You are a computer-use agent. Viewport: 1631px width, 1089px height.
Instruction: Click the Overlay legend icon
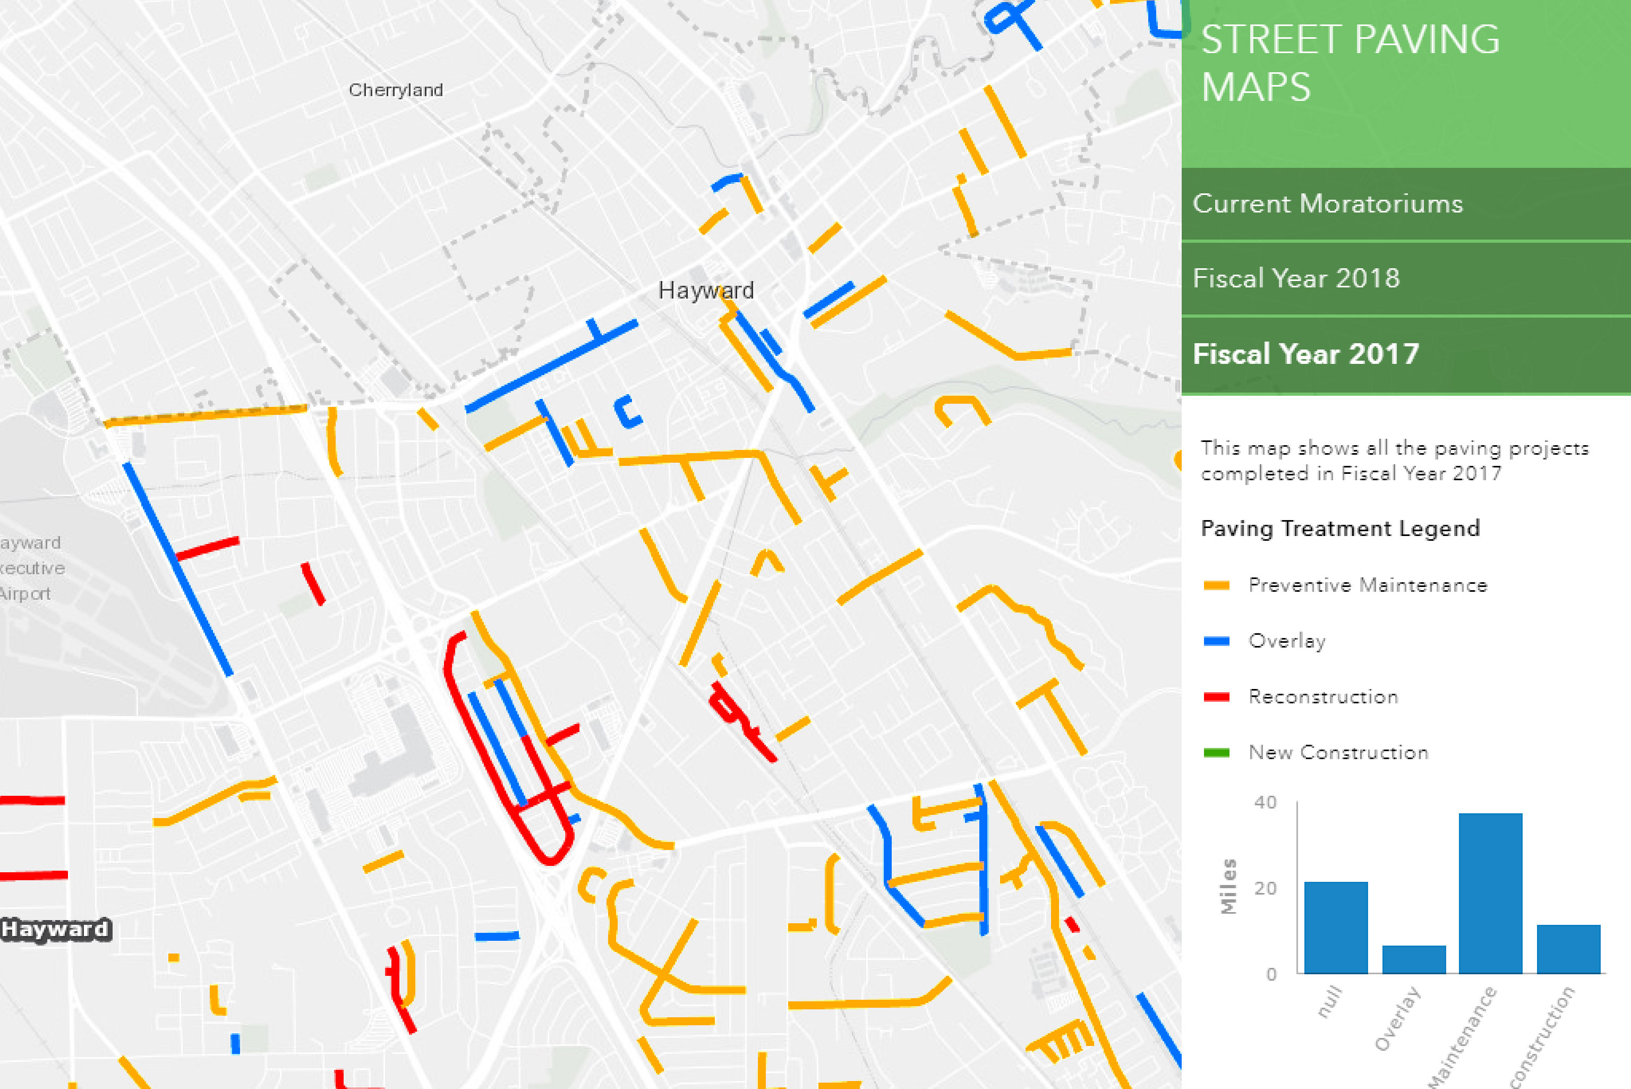(1215, 642)
